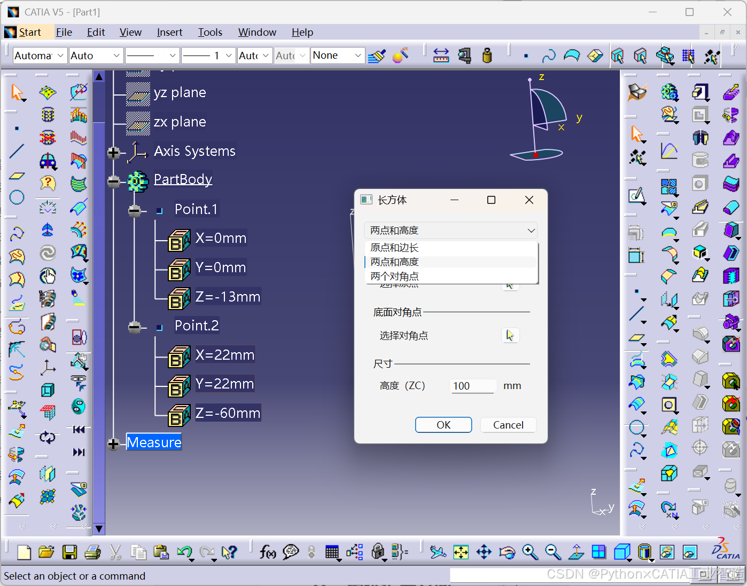Image resolution: width=747 pixels, height=586 pixels.
Task: Click Cancel in the 长方体 dialog
Action: [508, 425]
